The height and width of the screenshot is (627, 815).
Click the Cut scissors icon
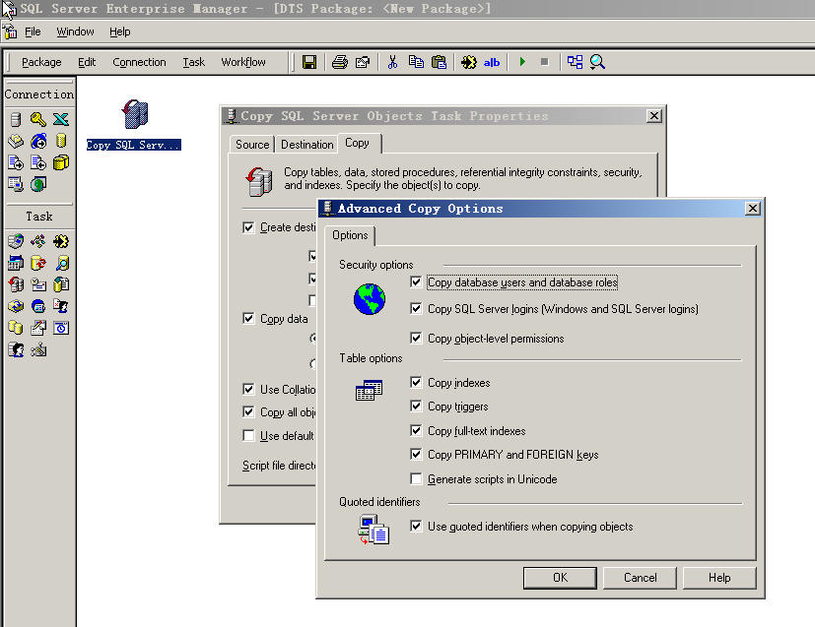click(392, 62)
